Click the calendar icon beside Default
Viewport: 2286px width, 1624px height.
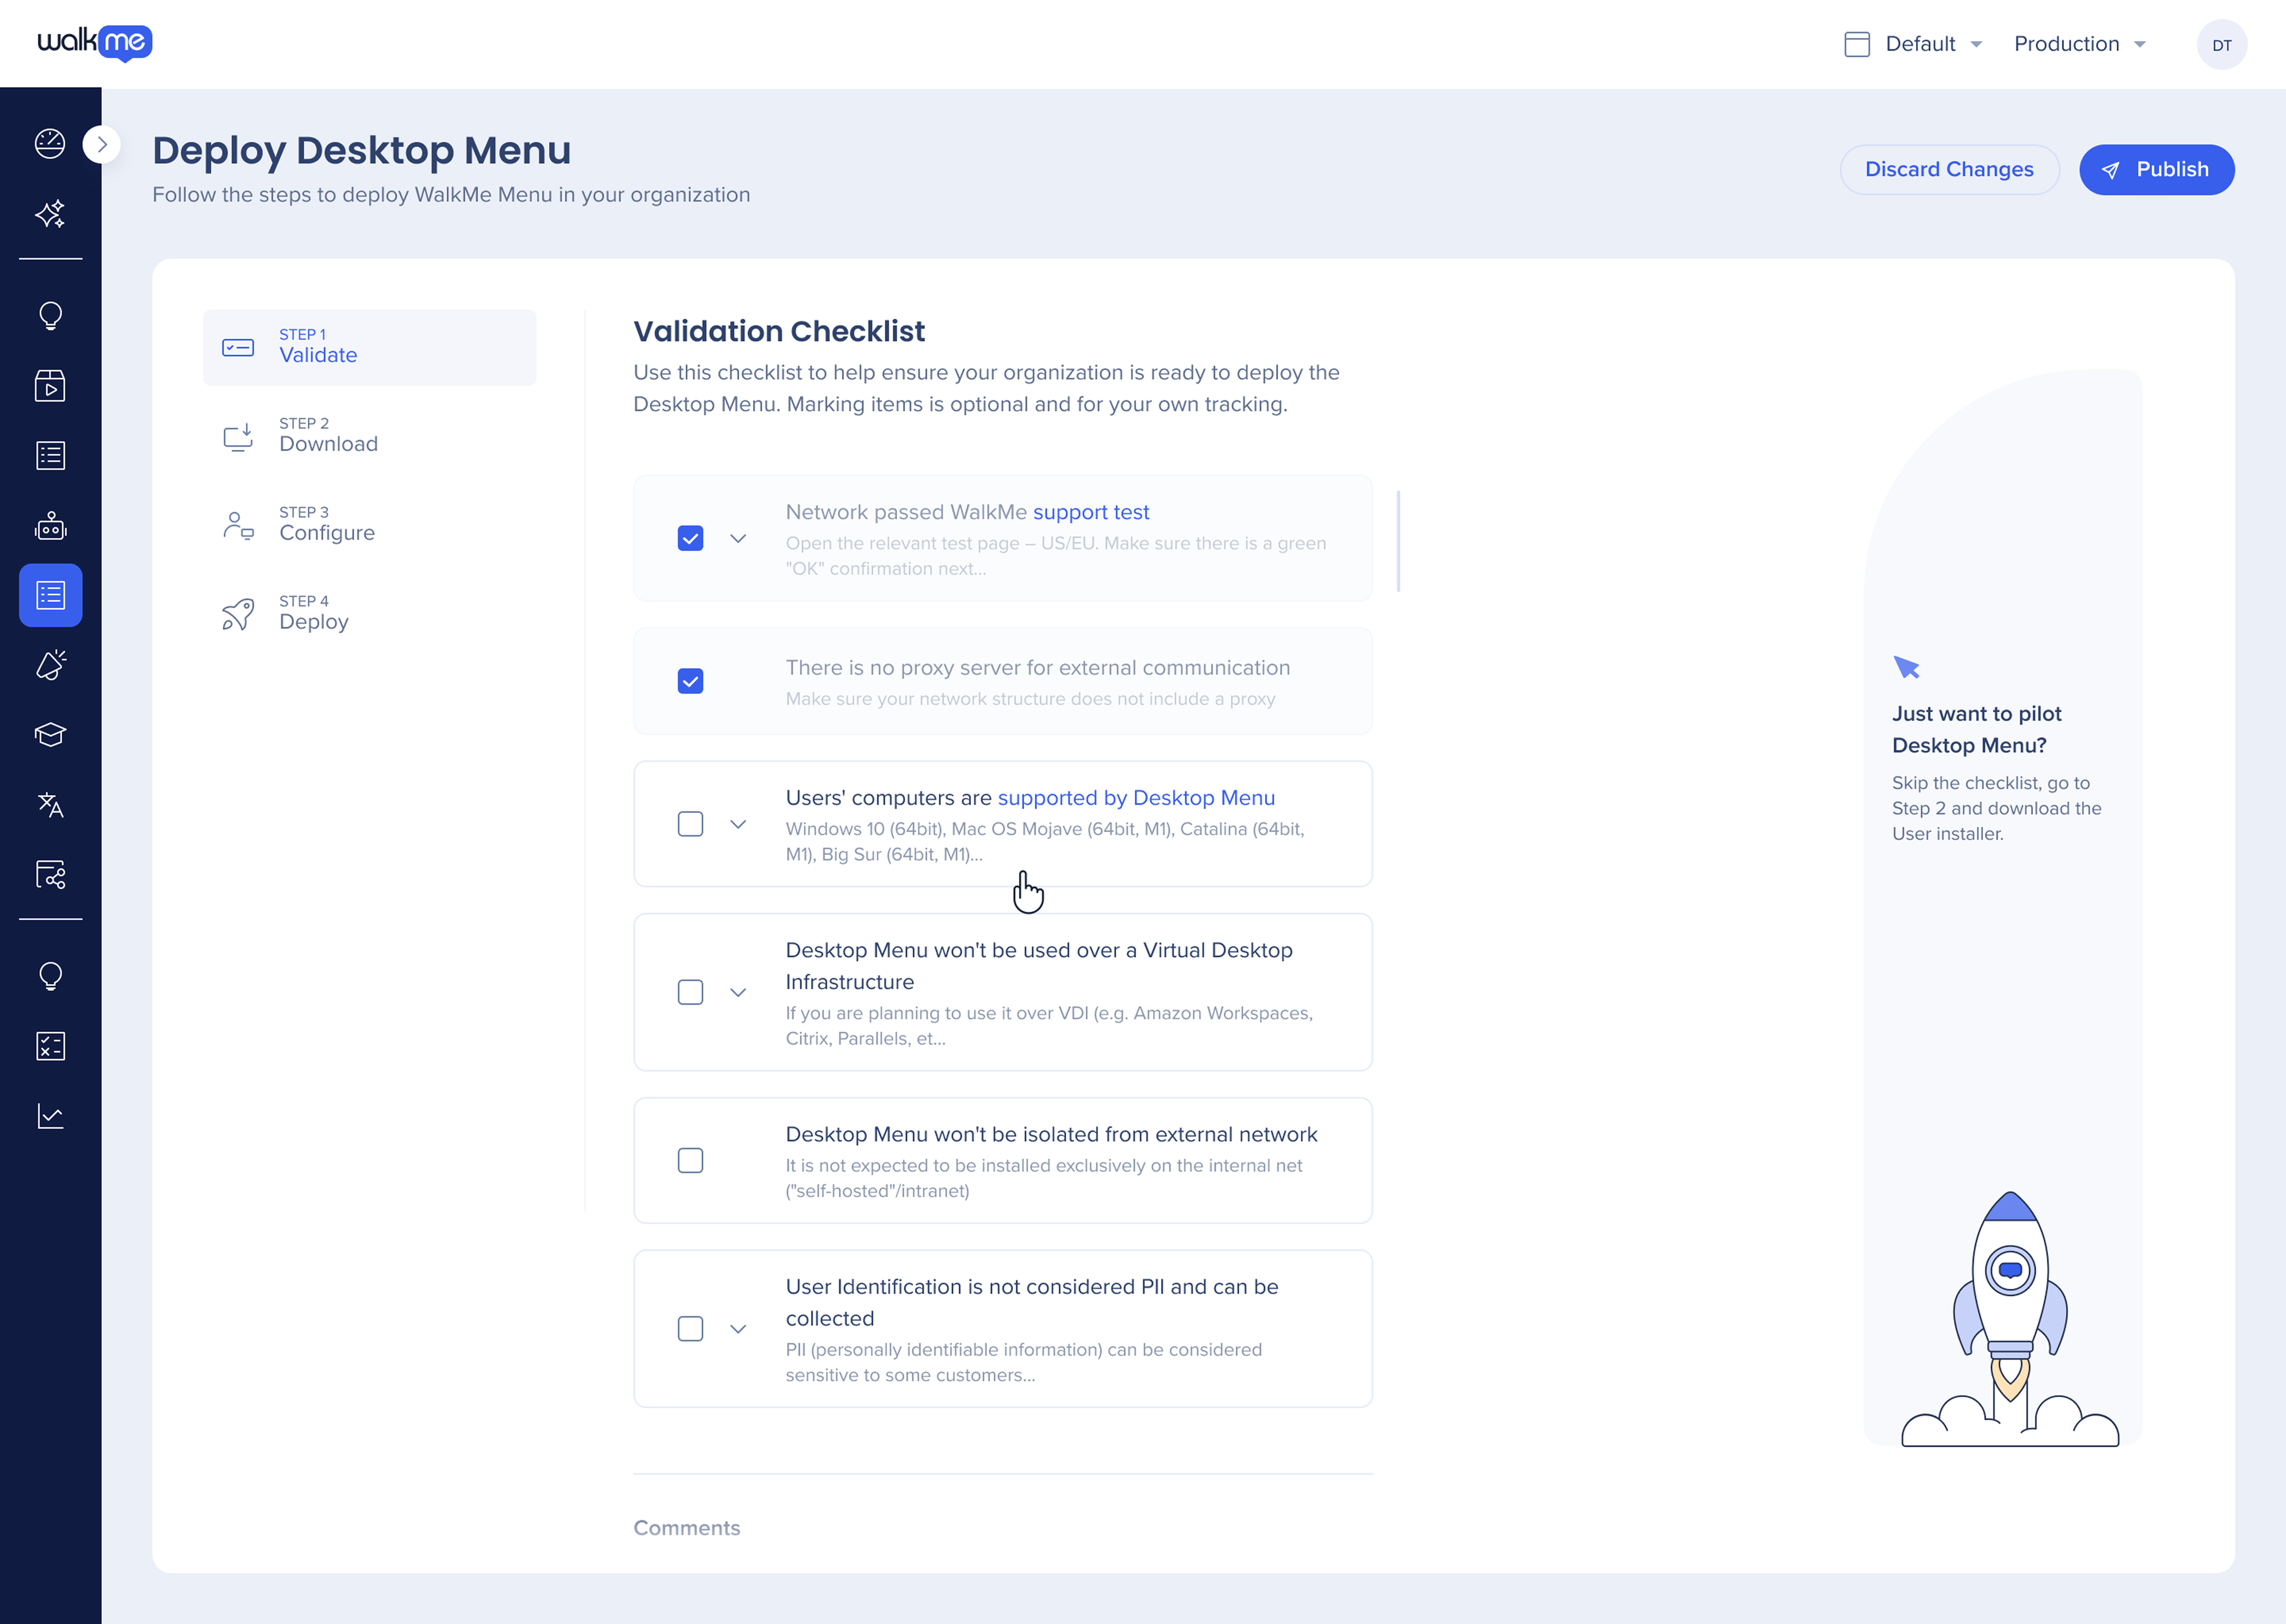(x=1856, y=44)
